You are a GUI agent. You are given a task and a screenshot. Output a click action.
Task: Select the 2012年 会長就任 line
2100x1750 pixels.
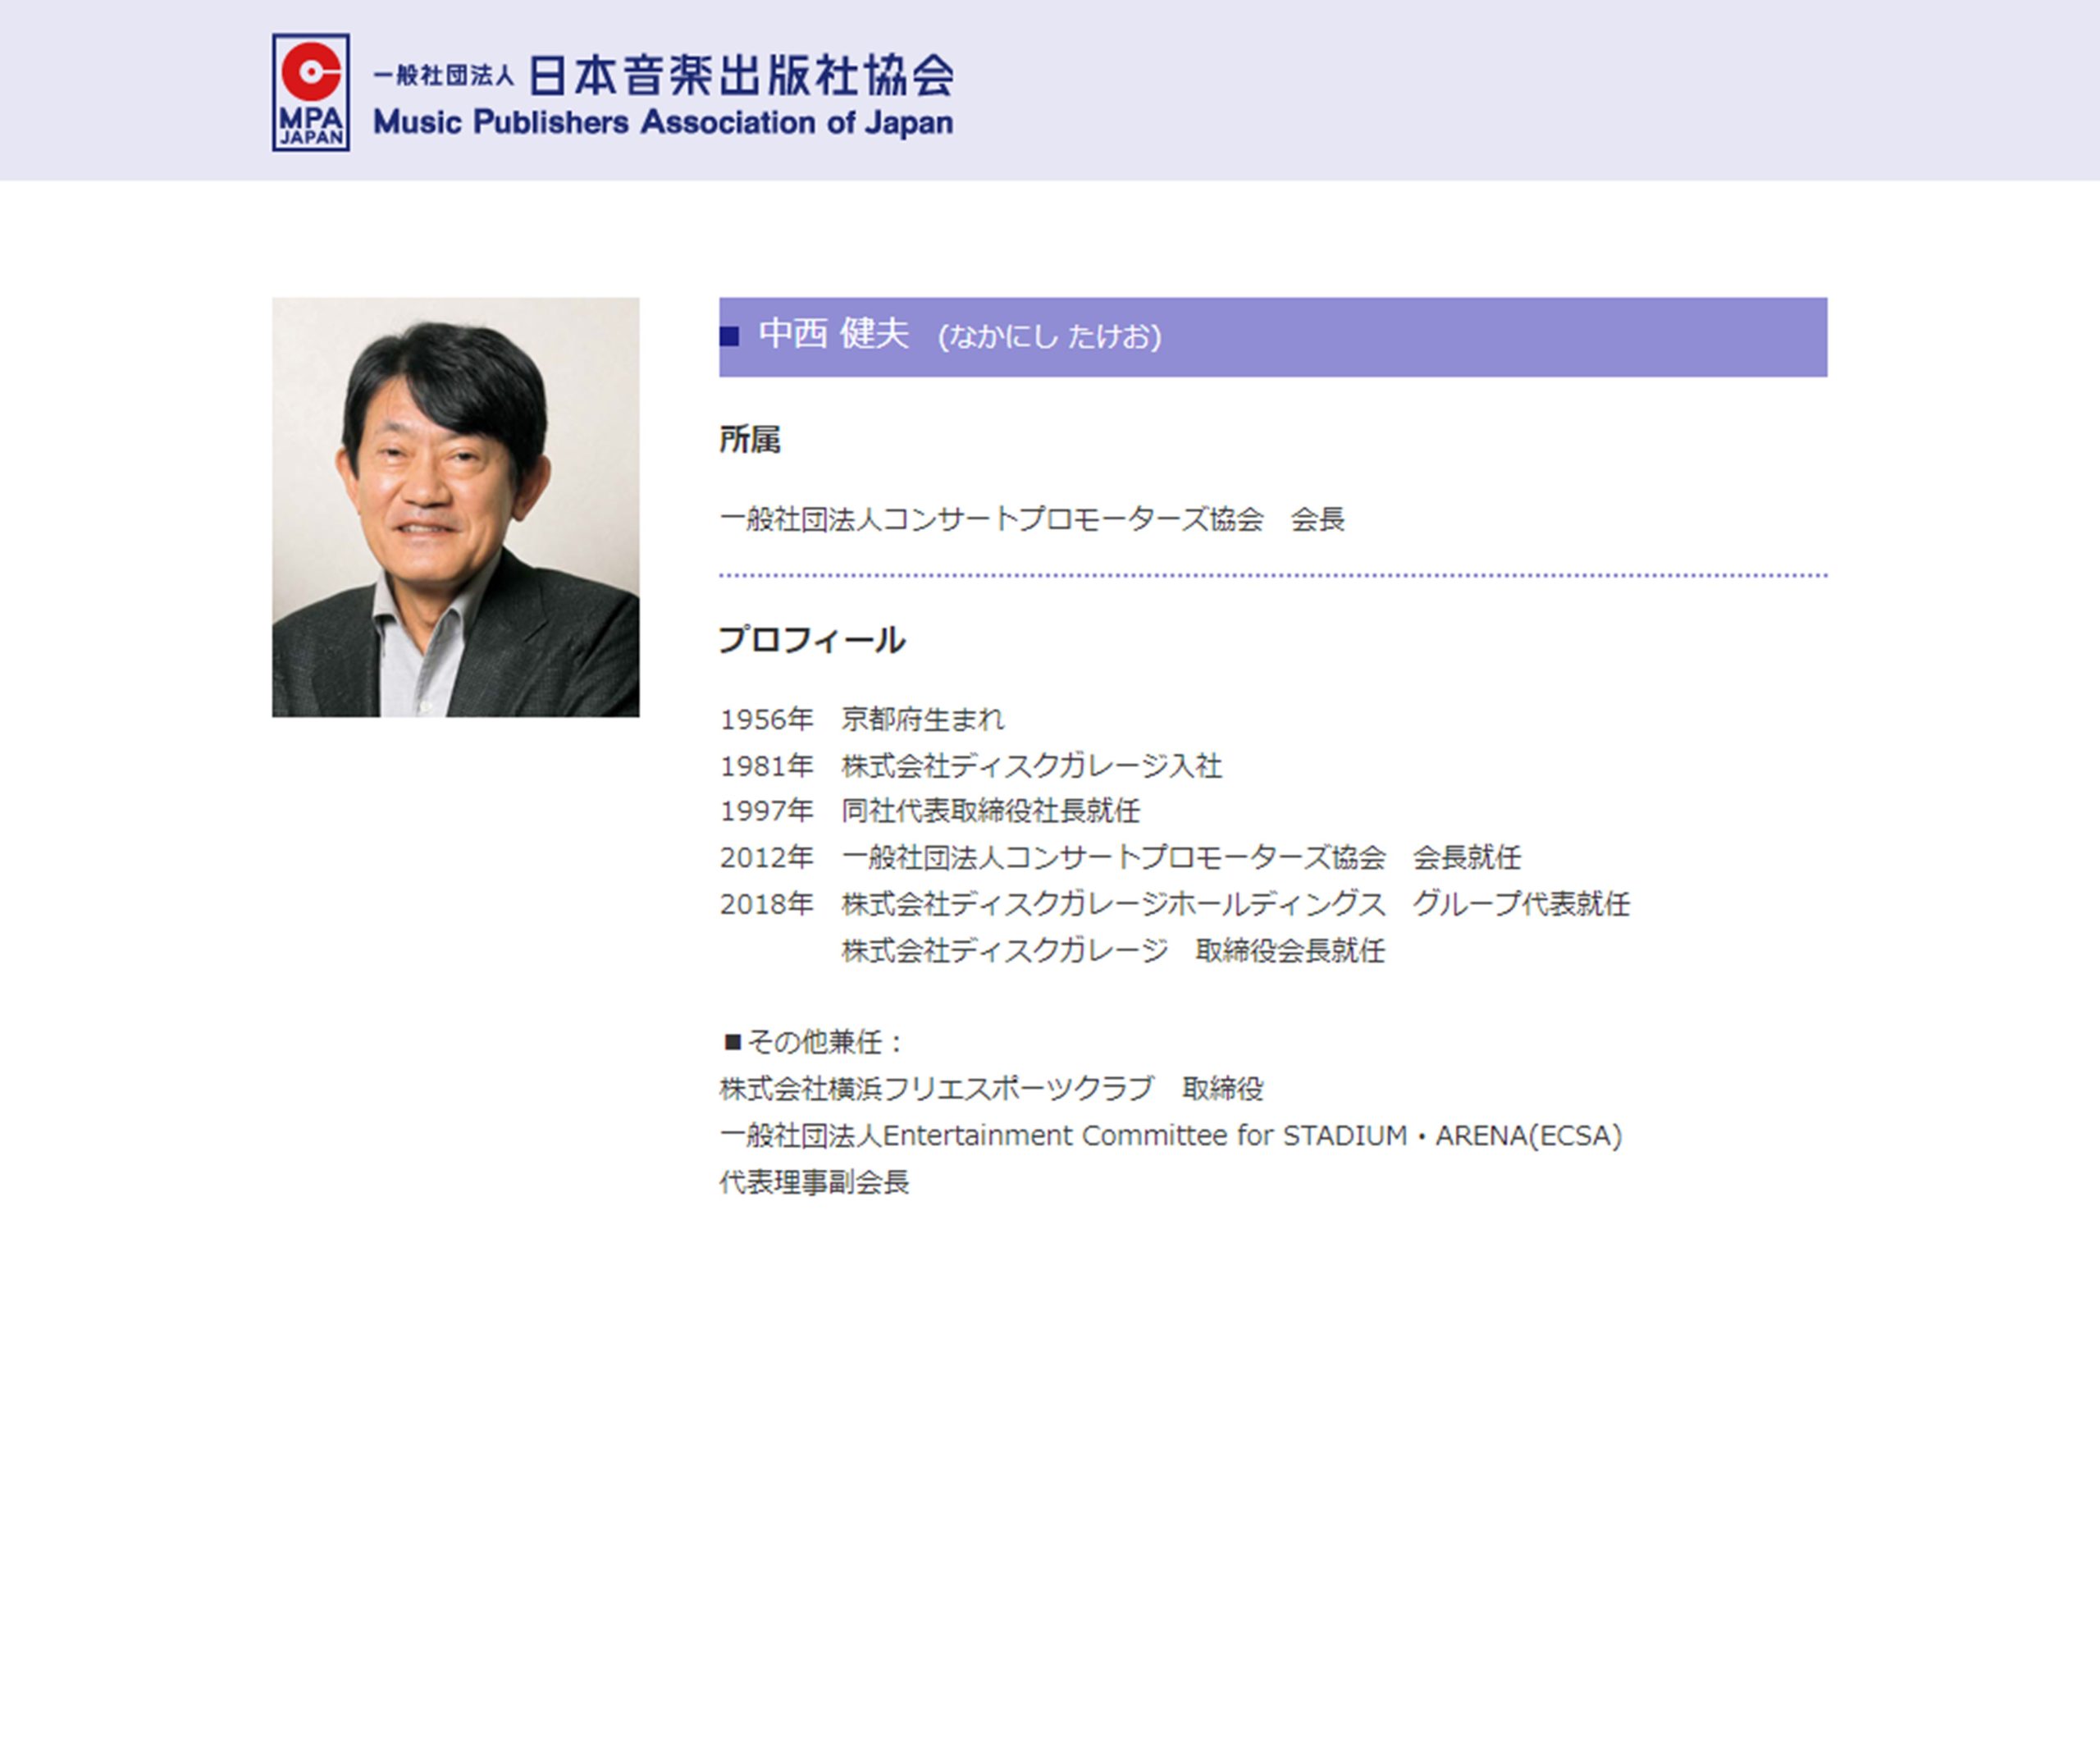point(1120,857)
